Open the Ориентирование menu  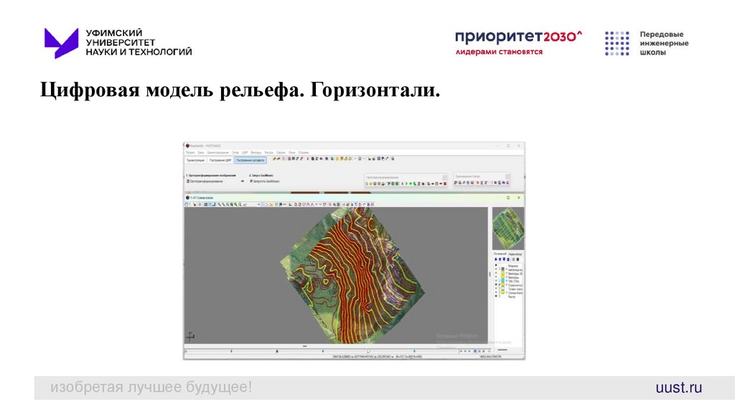[x=217, y=152]
